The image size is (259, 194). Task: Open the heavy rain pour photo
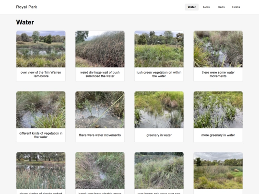pyautogui.click(x=159, y=171)
